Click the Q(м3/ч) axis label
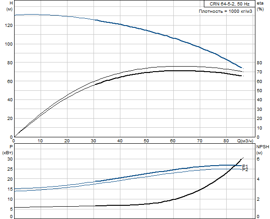Screen dimensions: 270x219 [x=245, y=141]
